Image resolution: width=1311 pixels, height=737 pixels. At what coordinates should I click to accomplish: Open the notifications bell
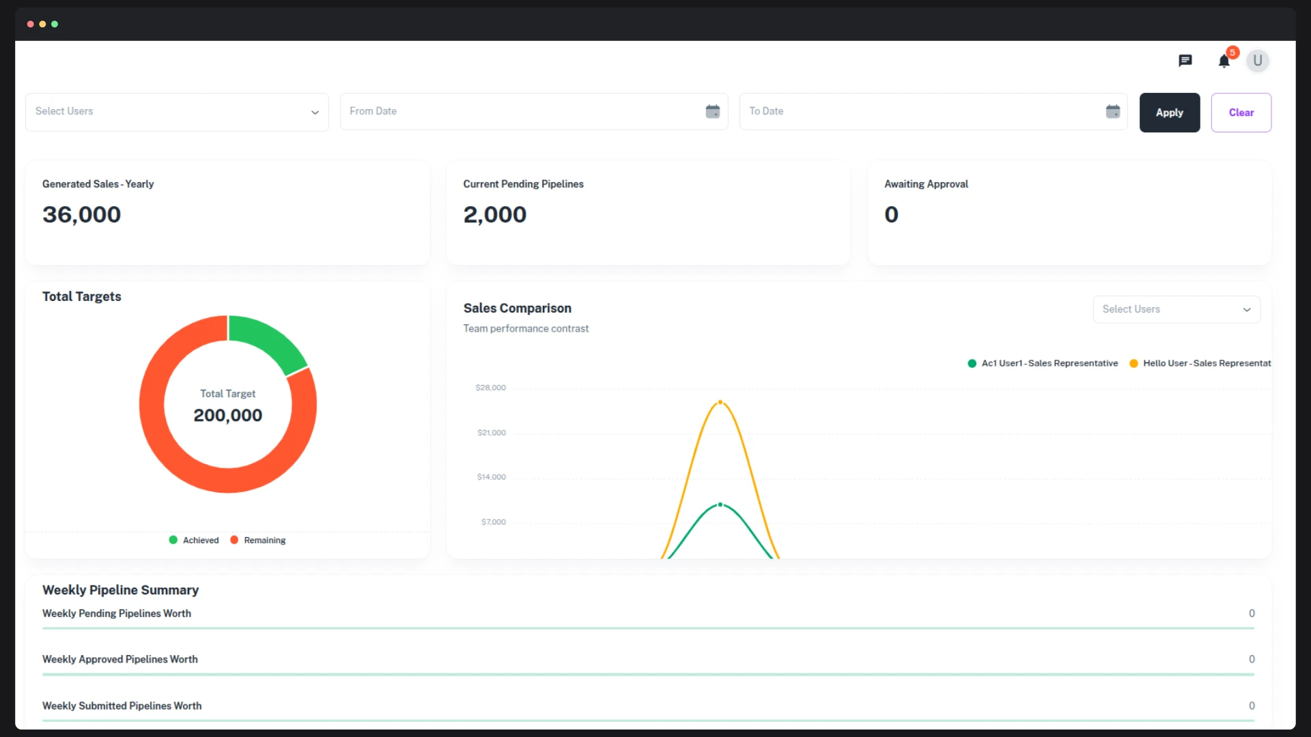point(1224,61)
